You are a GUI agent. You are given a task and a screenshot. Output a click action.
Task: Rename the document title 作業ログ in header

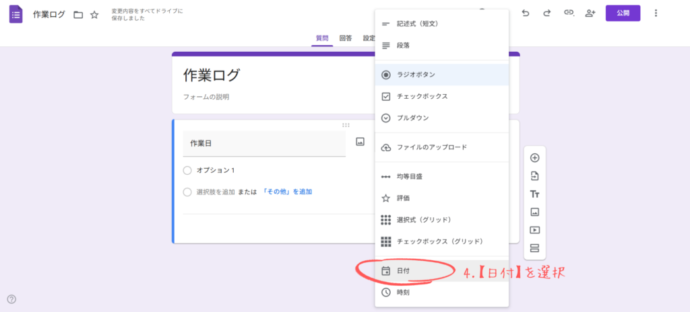tap(49, 15)
